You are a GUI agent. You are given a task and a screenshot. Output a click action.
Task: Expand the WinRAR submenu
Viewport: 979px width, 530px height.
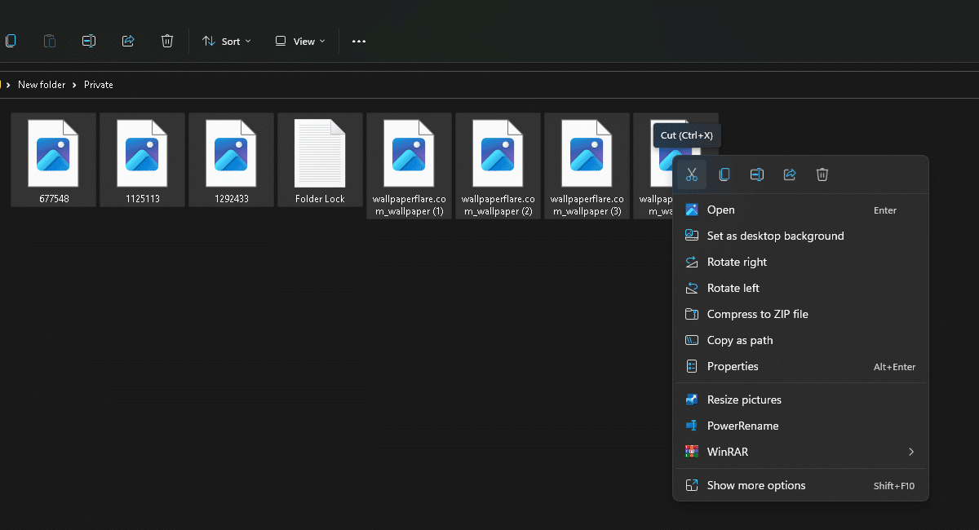pos(800,452)
